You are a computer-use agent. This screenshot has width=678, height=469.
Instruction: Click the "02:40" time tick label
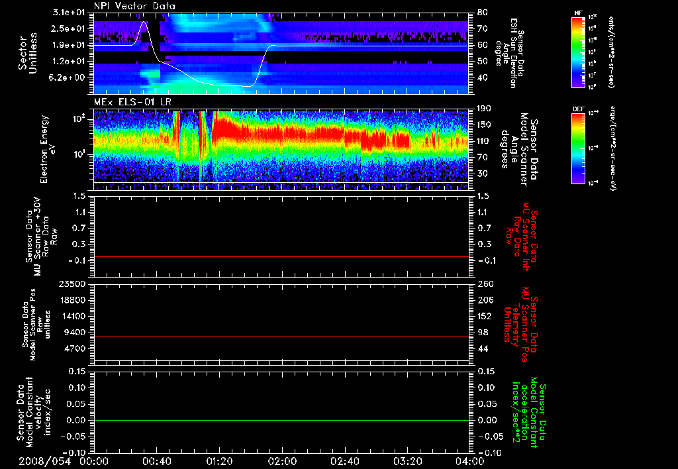[x=344, y=462]
